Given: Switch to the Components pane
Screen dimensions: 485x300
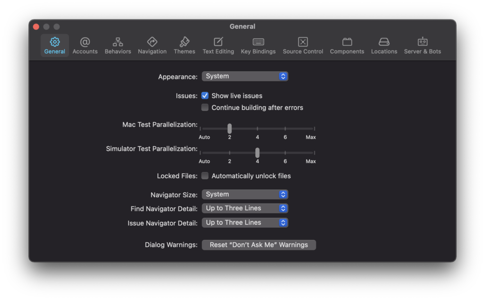Looking at the screenshot, I should 347,46.
